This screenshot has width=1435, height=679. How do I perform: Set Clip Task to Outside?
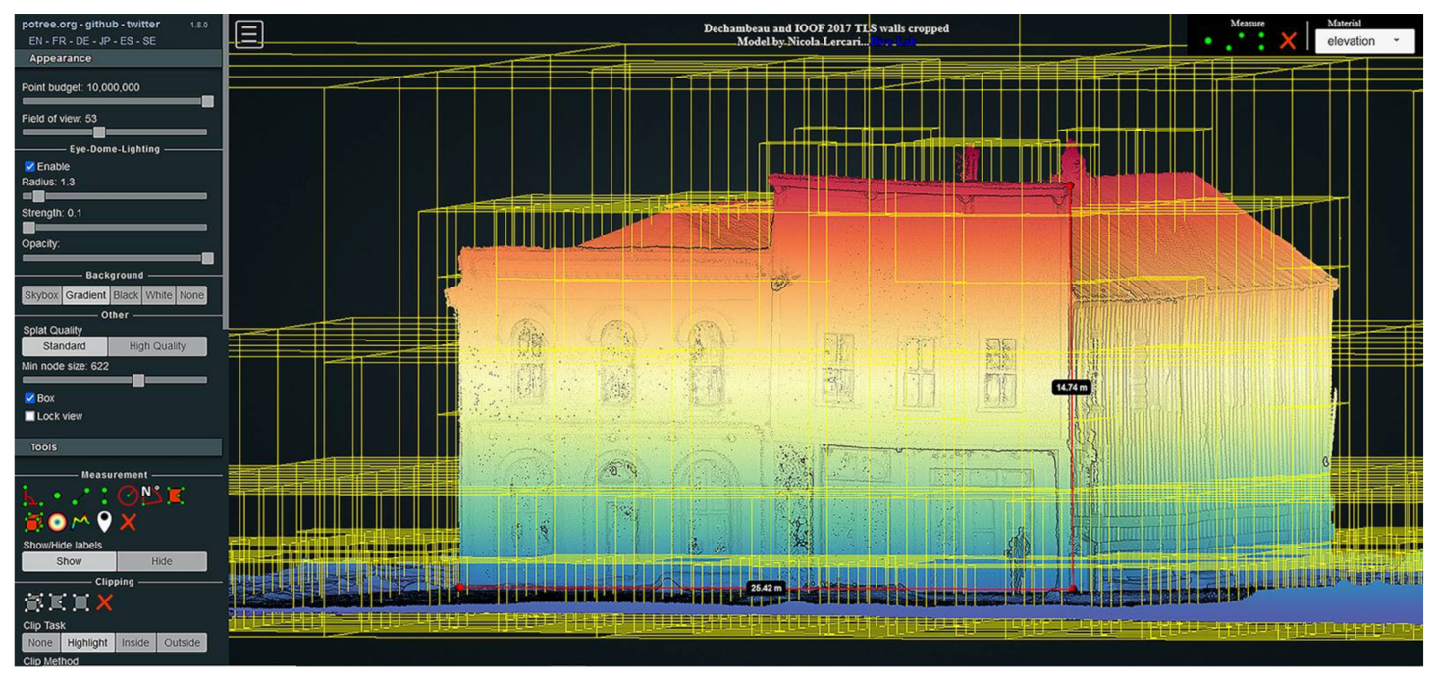tap(182, 643)
